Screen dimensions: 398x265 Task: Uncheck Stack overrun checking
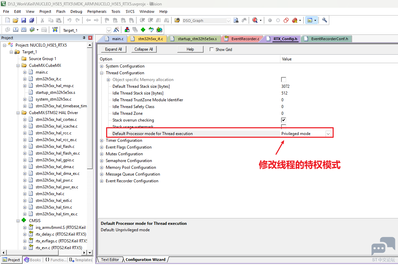coord(283,120)
